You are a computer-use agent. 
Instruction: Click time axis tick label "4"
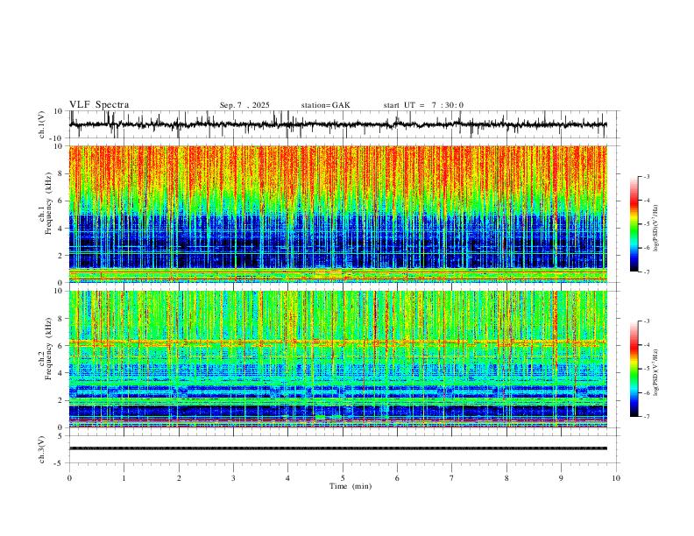tap(287, 478)
